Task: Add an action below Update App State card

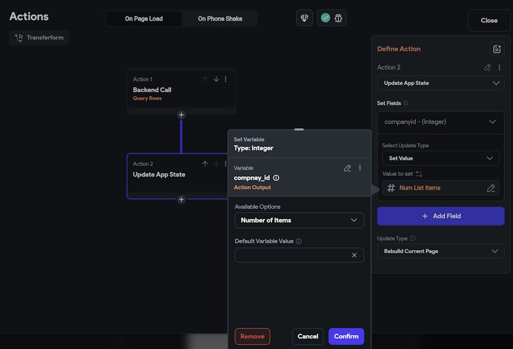Action: 181,199
